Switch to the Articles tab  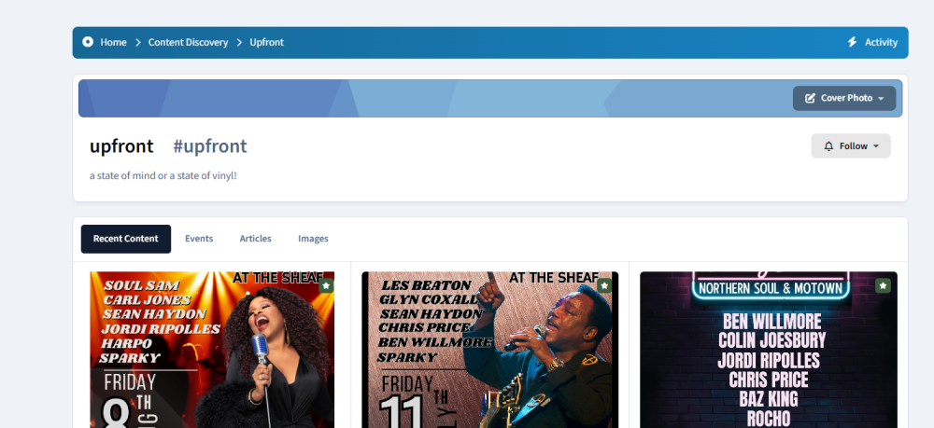[256, 239]
